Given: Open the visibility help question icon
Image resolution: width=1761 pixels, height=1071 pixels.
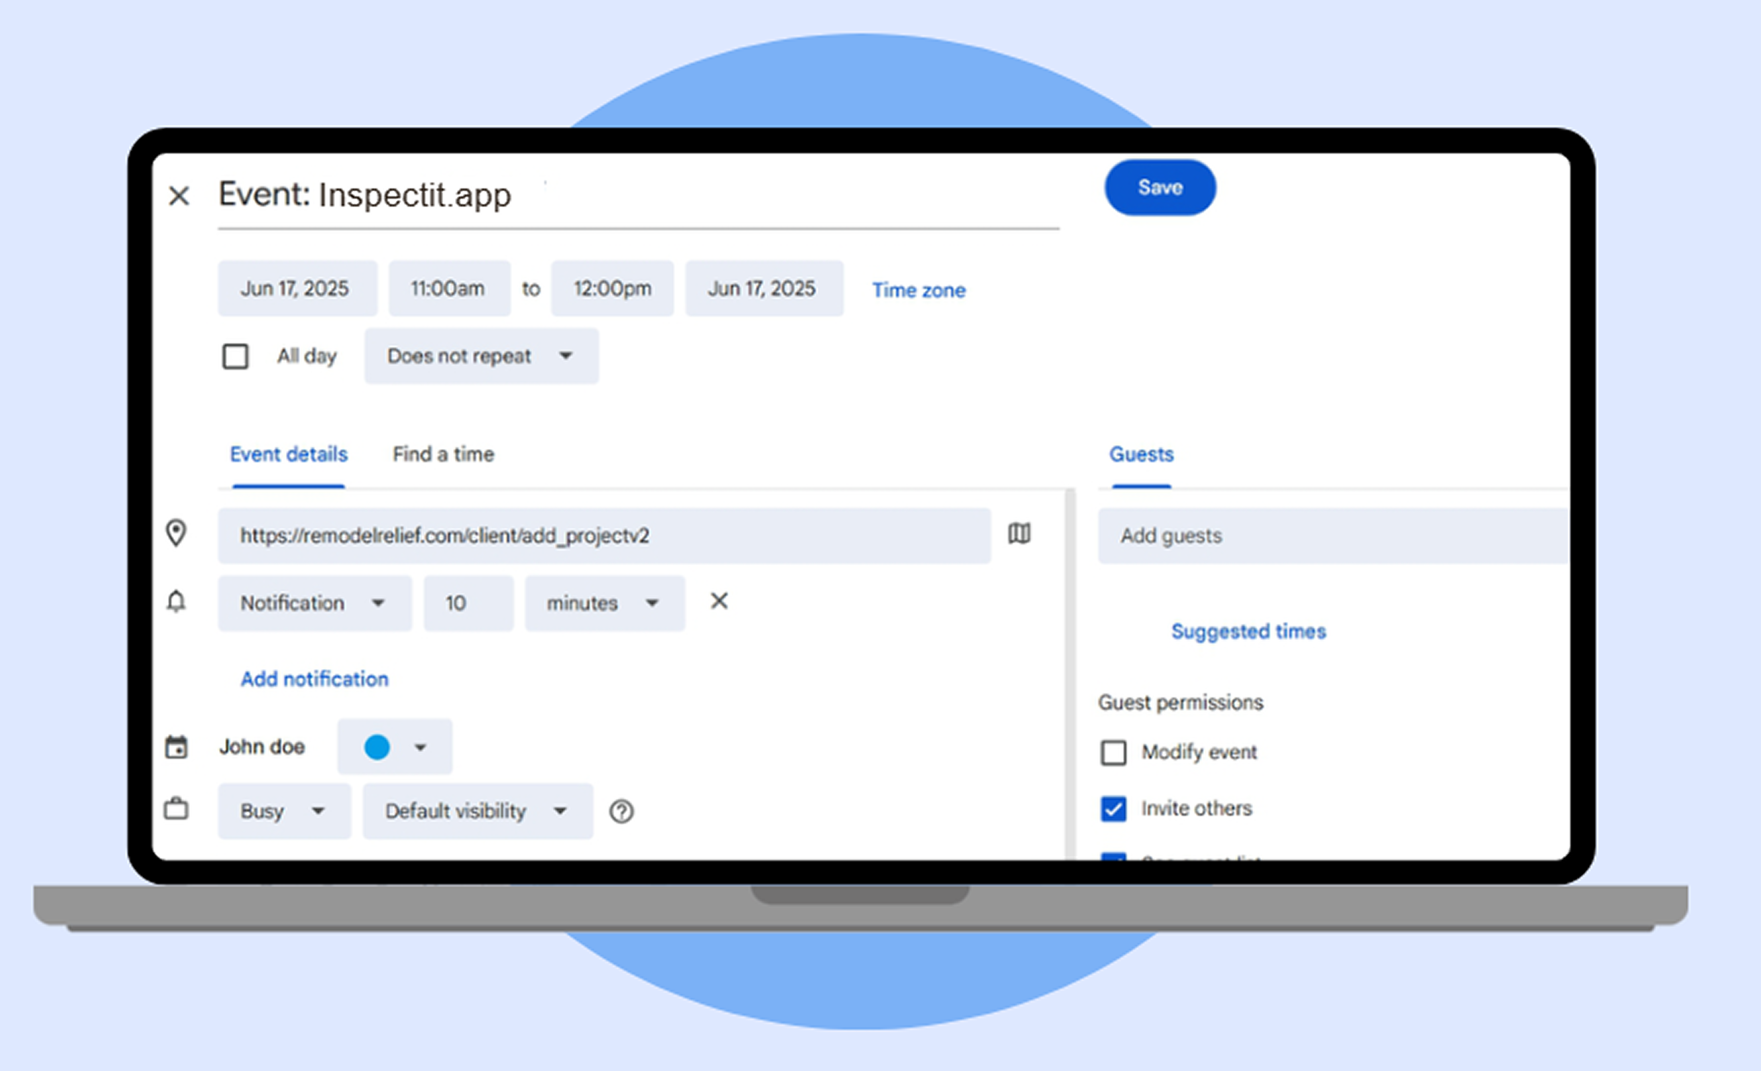Looking at the screenshot, I should [621, 811].
